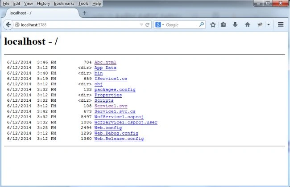Click the <dir> label beside bin
The width and height of the screenshot is (290, 187).
[x=85, y=73]
